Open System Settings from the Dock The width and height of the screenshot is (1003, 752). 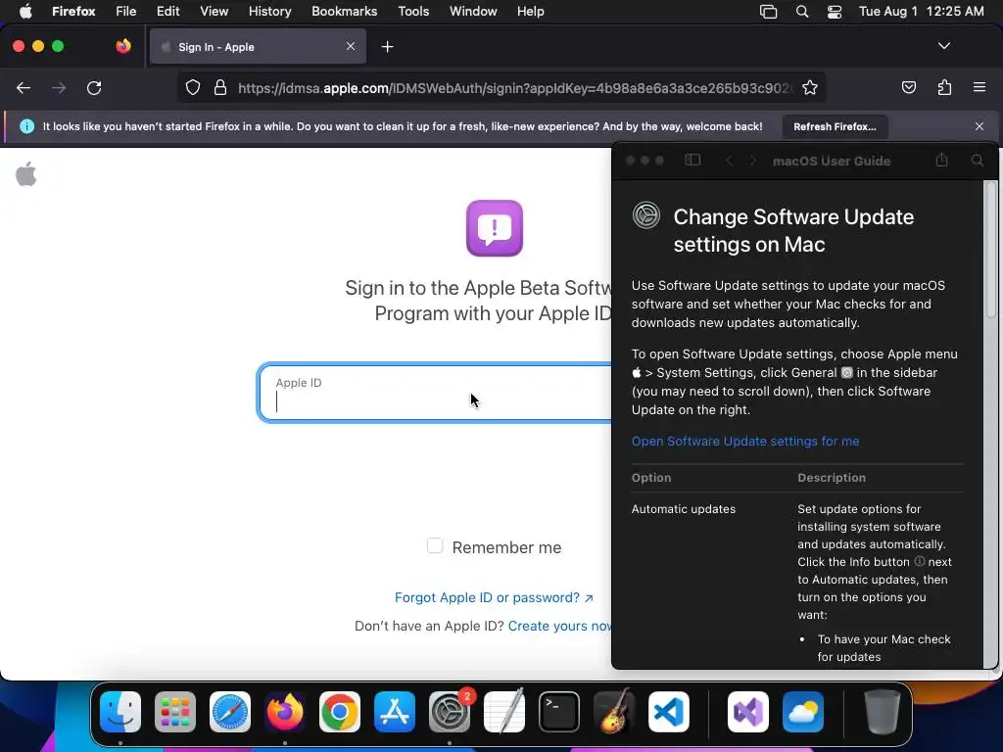point(449,712)
